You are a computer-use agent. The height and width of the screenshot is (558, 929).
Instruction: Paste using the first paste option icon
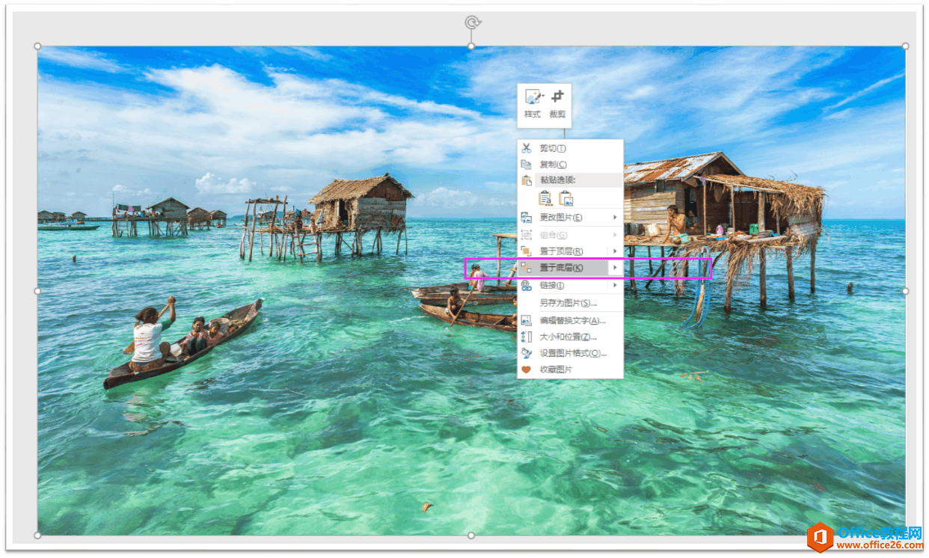pos(546,198)
